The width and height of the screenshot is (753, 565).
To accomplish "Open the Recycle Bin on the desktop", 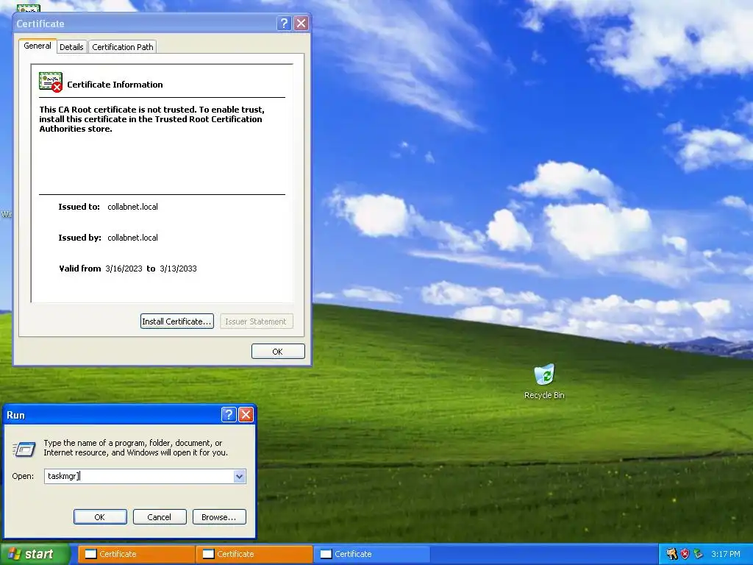I will tap(544, 382).
